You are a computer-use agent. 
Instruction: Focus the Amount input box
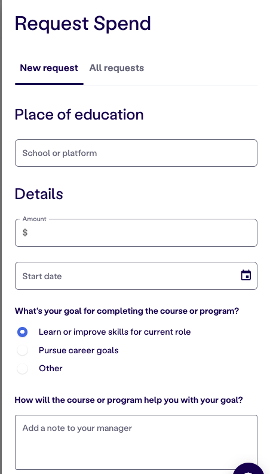(x=136, y=233)
